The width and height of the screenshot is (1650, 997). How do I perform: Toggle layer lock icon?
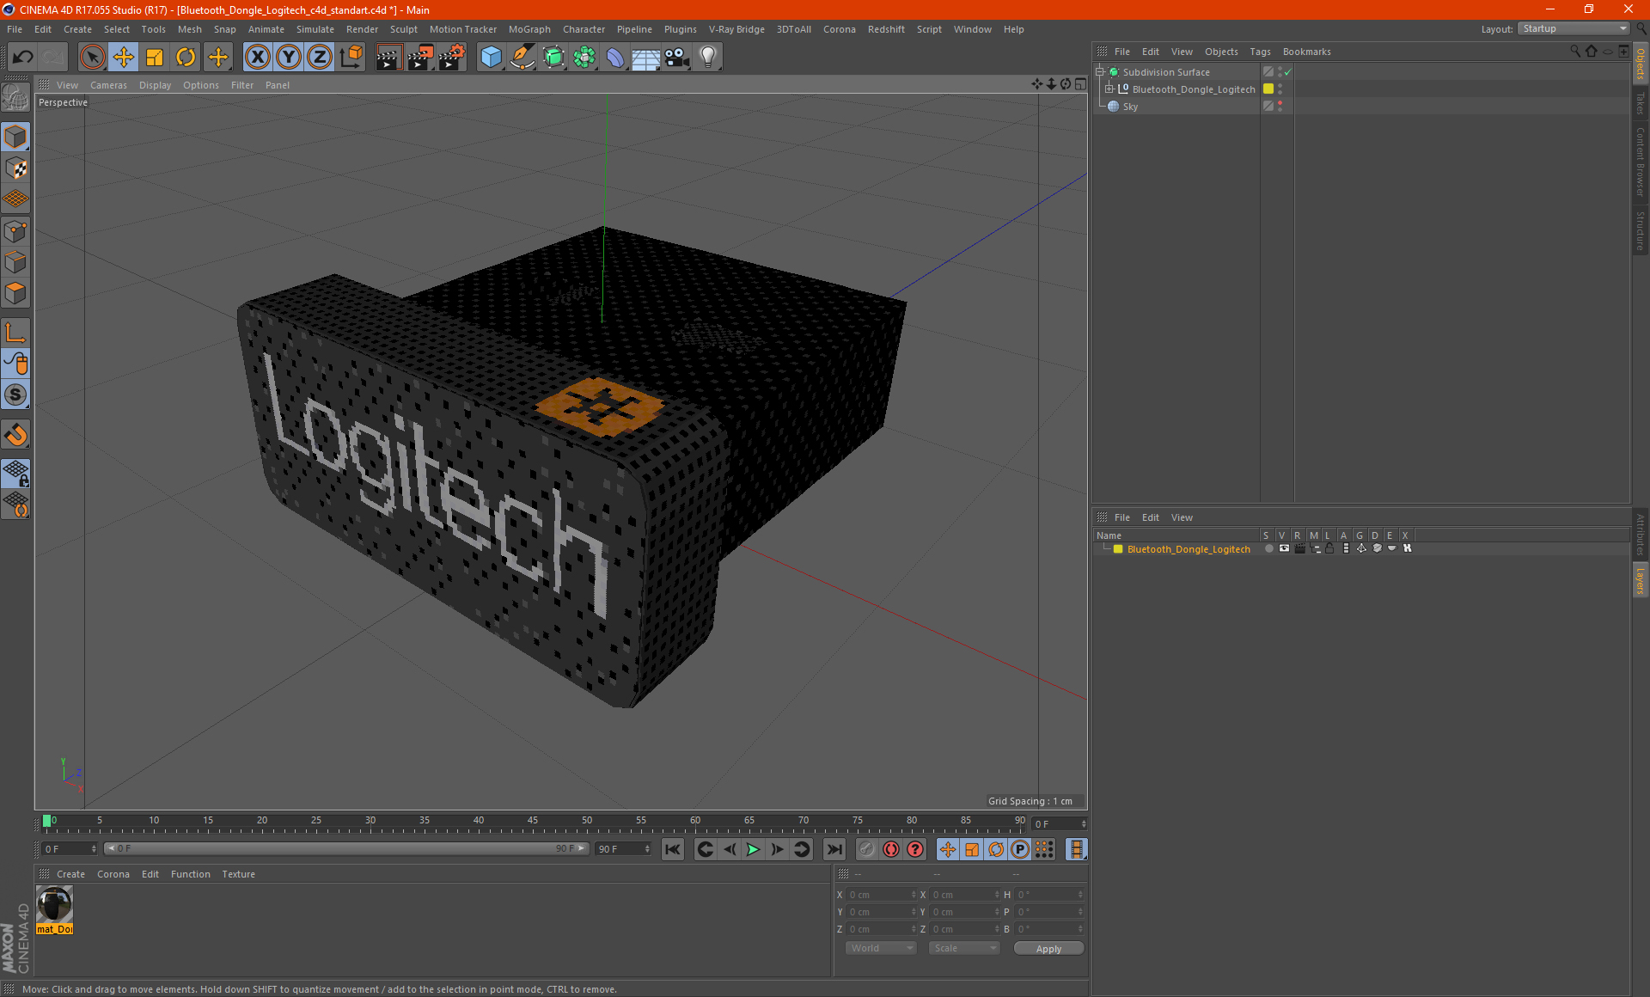(1329, 548)
